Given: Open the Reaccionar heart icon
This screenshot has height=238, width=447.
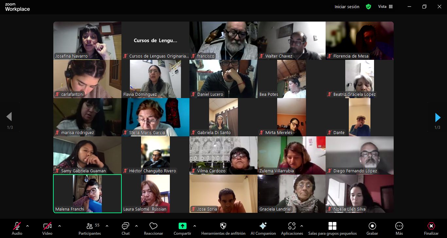Looking at the screenshot, I should click(x=153, y=226).
